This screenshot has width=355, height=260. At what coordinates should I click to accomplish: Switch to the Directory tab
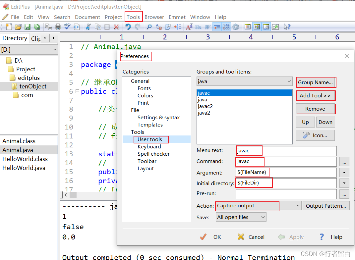click(15, 38)
